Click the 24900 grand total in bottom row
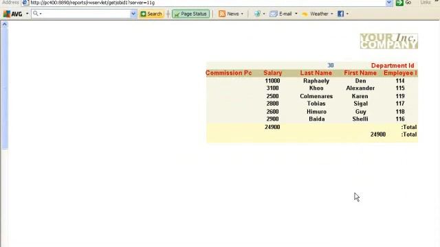Viewport: 440px width, 247px height. point(378,134)
